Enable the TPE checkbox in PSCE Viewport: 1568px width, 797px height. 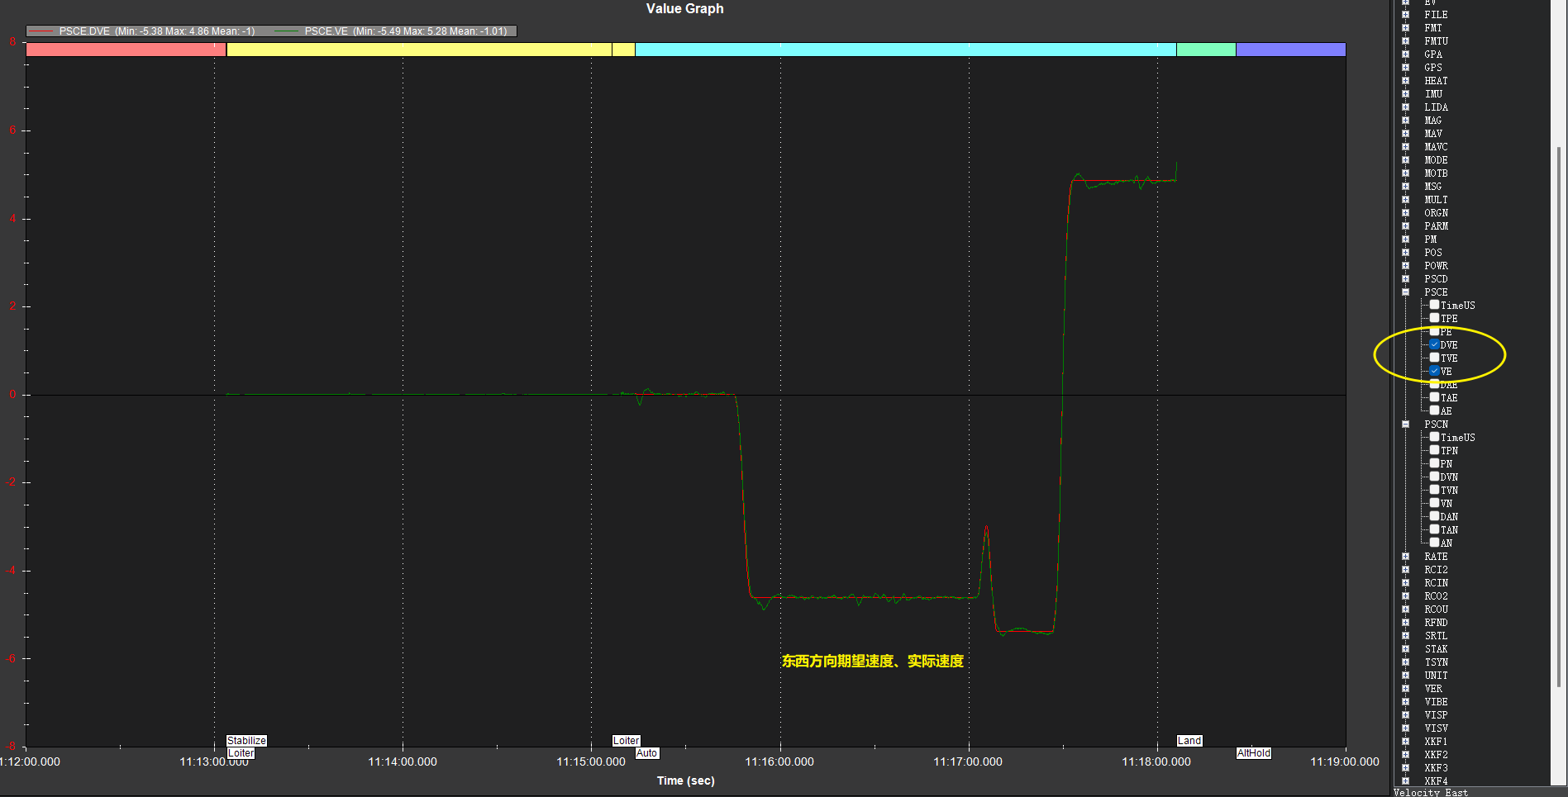[1434, 318]
